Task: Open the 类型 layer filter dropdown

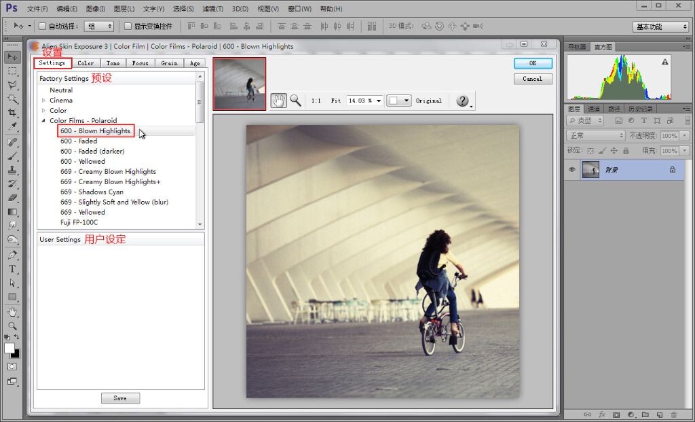Action: pos(586,120)
